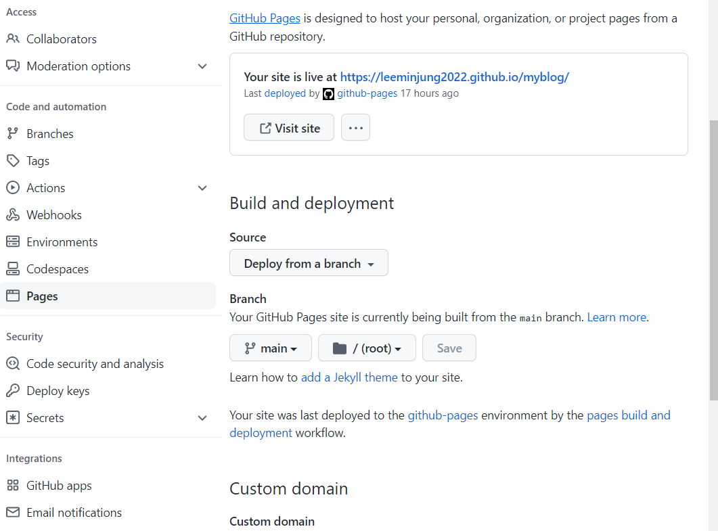The height and width of the screenshot is (531, 718).
Task: Click the Environments server icon
Action: [13, 241]
